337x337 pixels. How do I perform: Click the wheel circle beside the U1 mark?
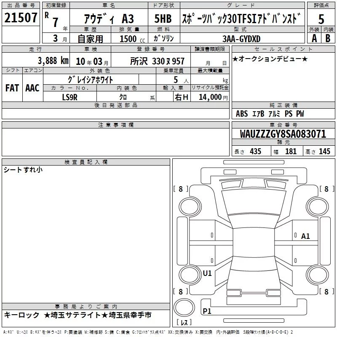point(190,275)
